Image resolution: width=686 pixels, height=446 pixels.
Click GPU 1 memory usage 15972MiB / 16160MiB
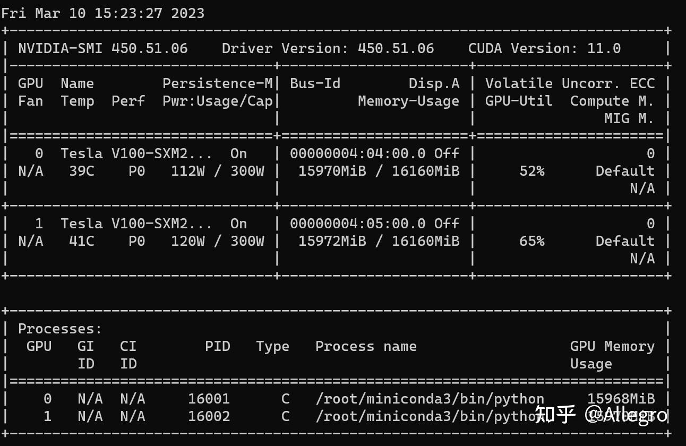point(379,241)
